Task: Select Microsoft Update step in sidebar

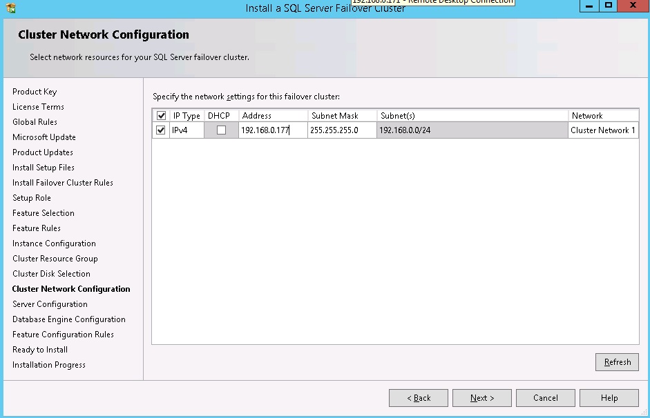Action: [x=44, y=137]
